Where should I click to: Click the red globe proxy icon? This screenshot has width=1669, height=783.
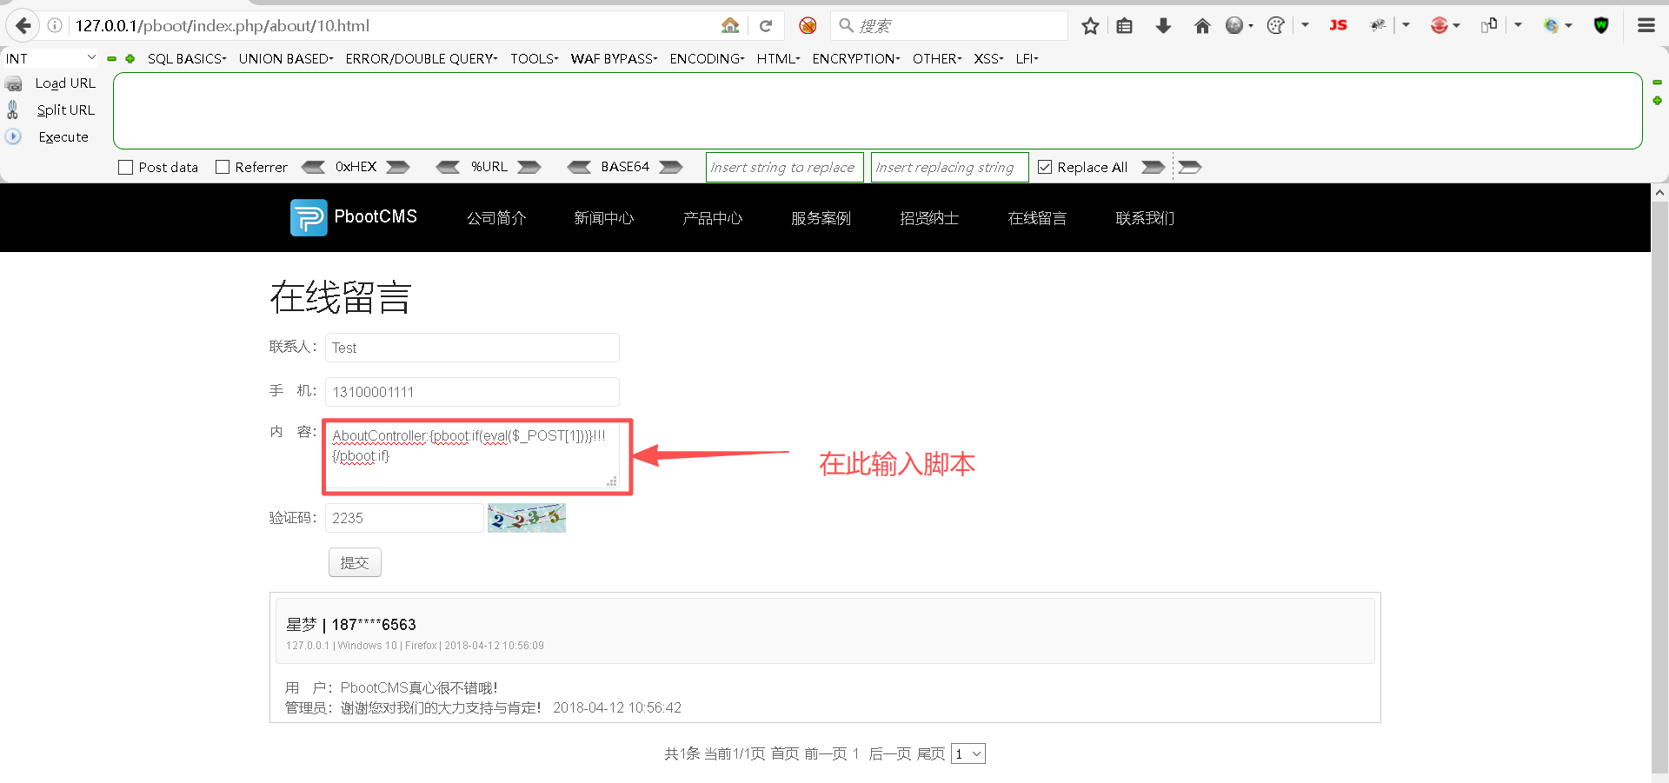point(1440,26)
